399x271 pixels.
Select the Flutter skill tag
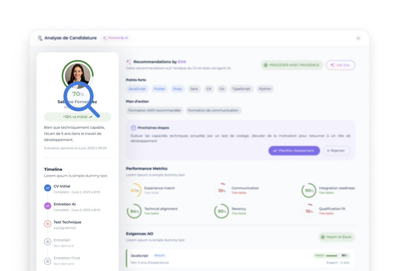tap(159, 89)
